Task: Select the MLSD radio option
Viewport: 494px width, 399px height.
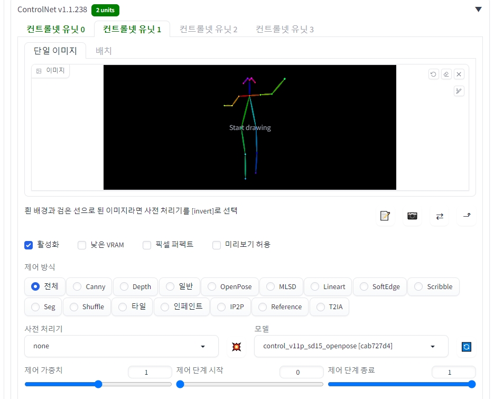Action: tap(281, 286)
